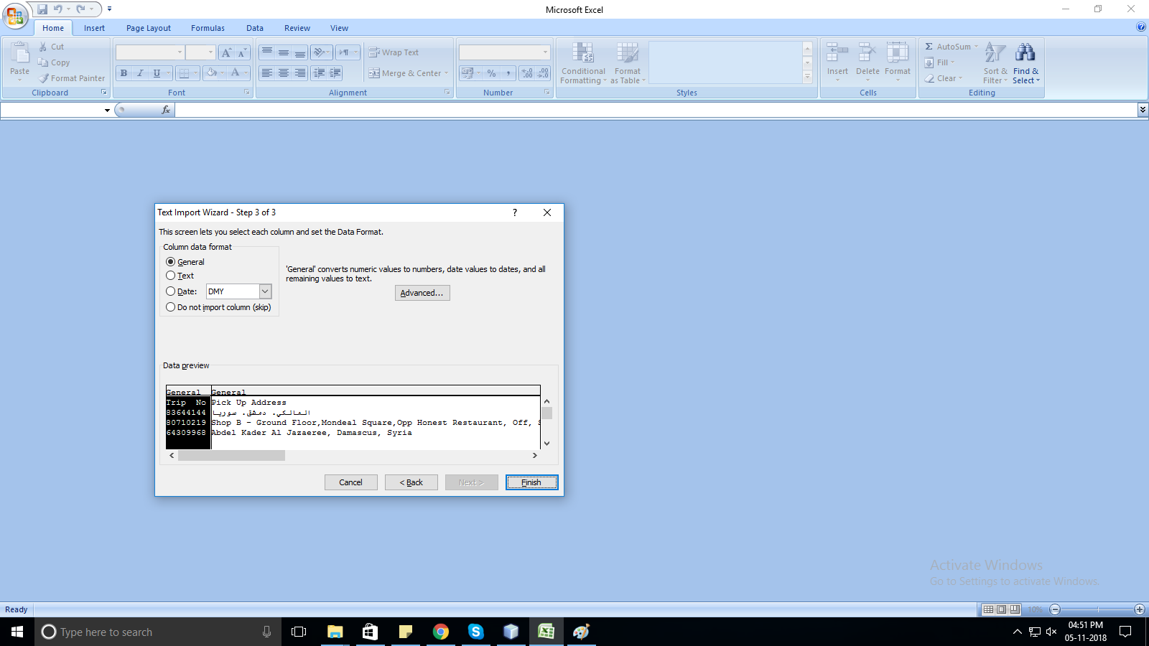
Task: Click the Format Painter icon
Action: 44,78
